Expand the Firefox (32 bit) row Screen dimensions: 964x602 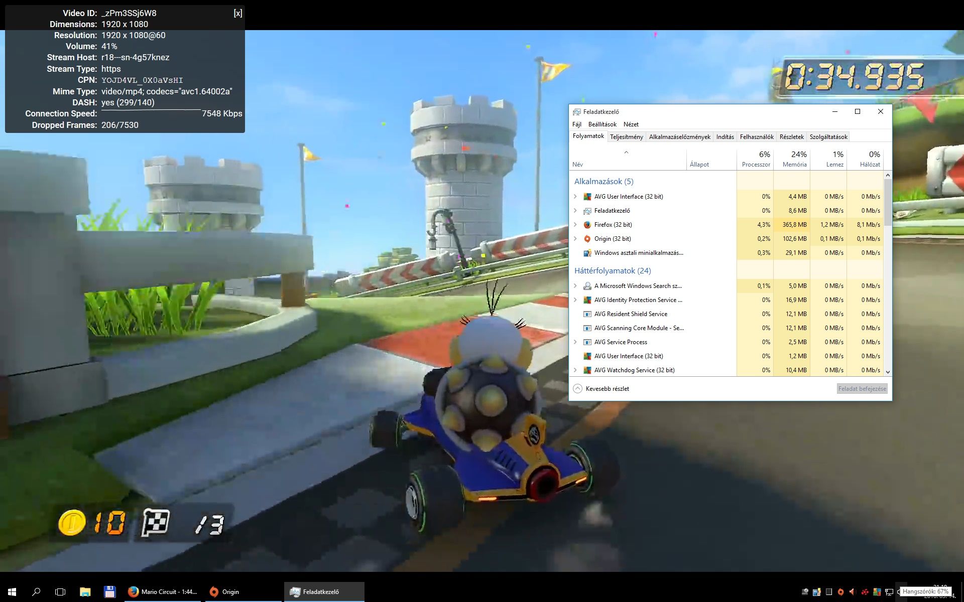click(x=575, y=225)
